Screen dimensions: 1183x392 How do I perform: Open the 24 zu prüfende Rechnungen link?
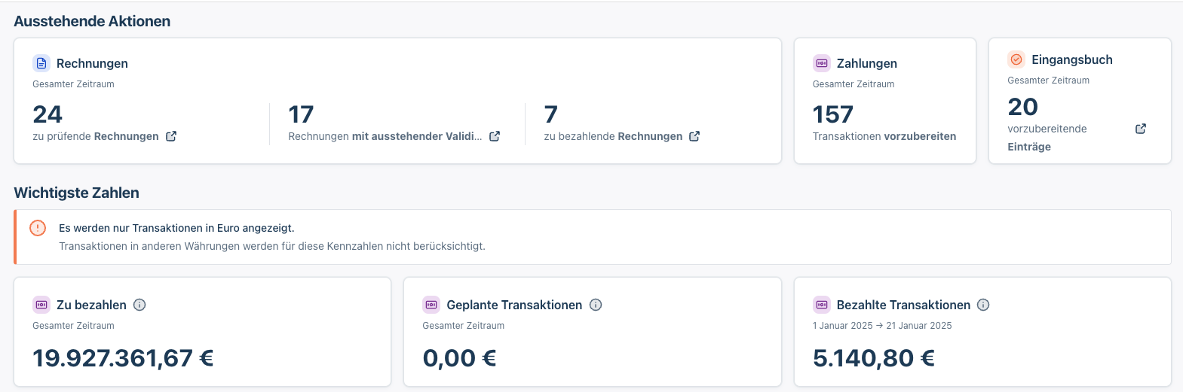105,123
